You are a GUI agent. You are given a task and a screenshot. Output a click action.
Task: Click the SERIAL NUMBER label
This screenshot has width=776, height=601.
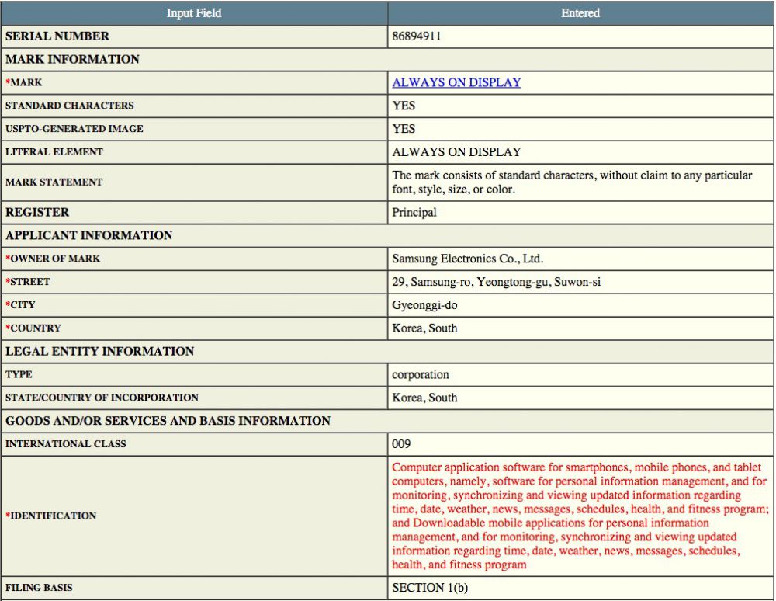[x=57, y=36]
